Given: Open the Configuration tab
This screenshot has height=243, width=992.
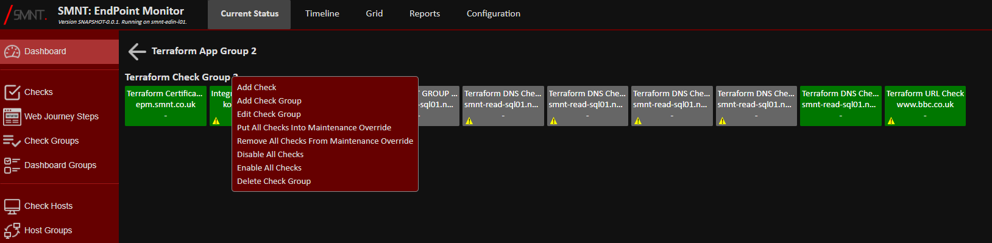Looking at the screenshot, I should point(494,14).
